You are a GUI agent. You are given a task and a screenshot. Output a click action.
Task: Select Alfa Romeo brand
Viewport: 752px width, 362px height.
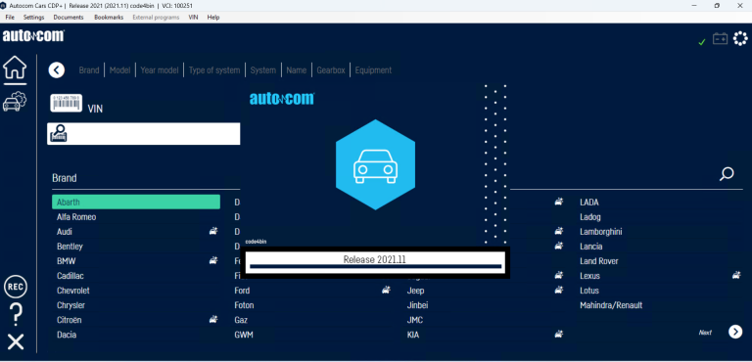tap(76, 217)
